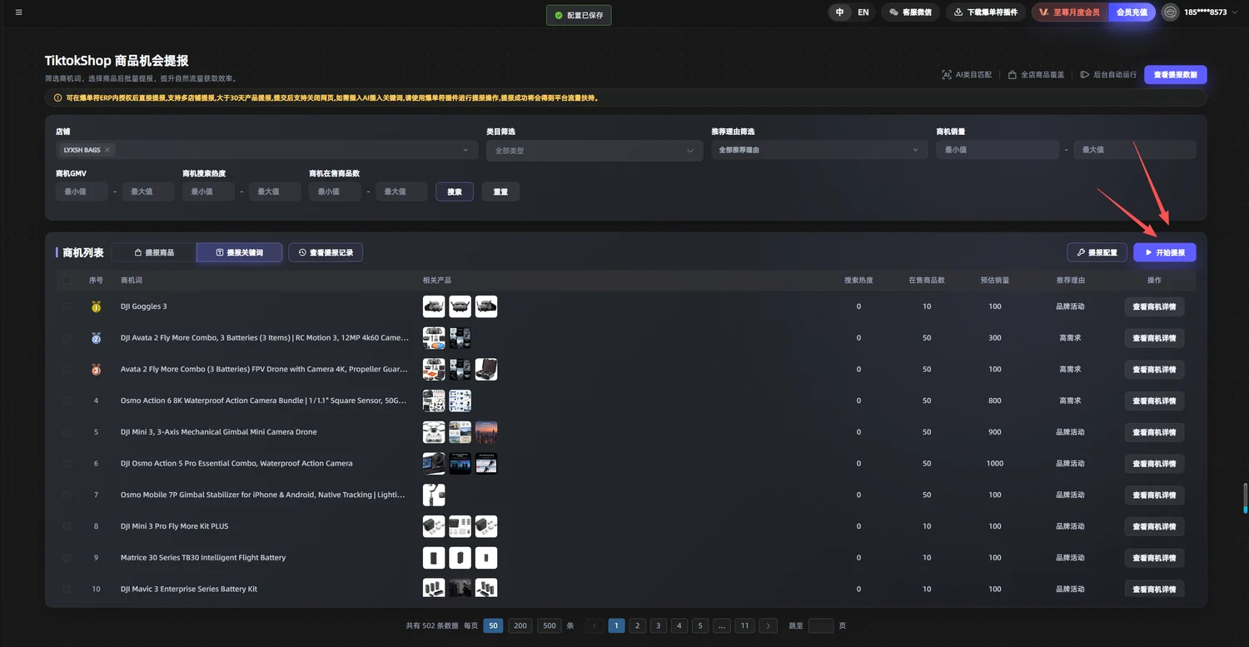Tick checkbox for Matrice 30 Series TB30 row
Screen dimensions: 1249x647
pyautogui.click(x=67, y=558)
